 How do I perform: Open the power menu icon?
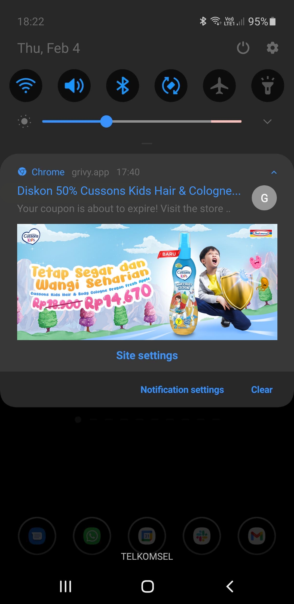pos(243,48)
